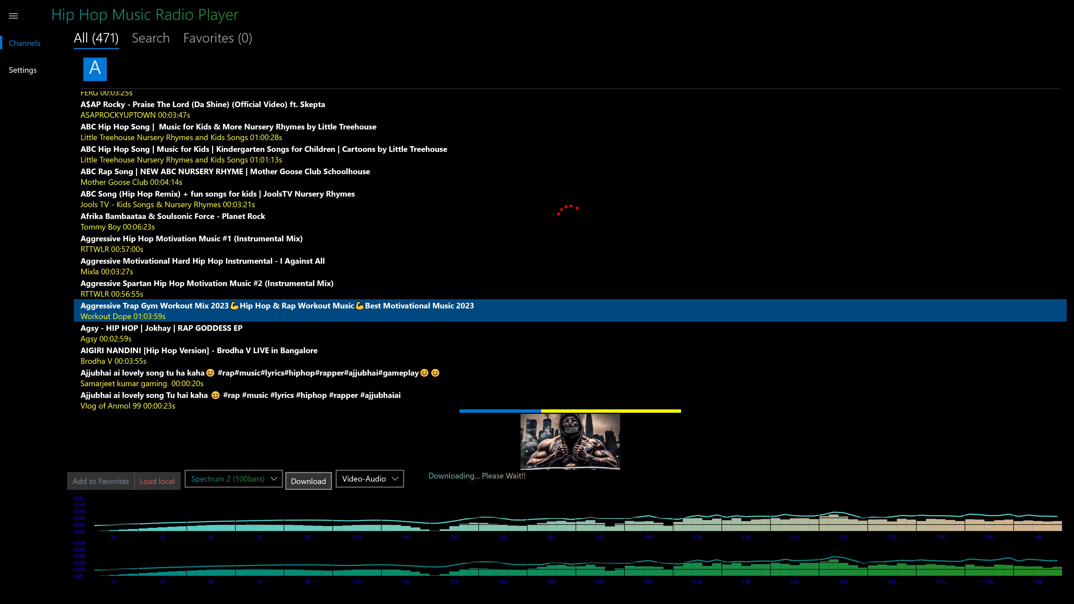
Task: Click the blue-yellow download progress bar
Action: tap(570, 411)
